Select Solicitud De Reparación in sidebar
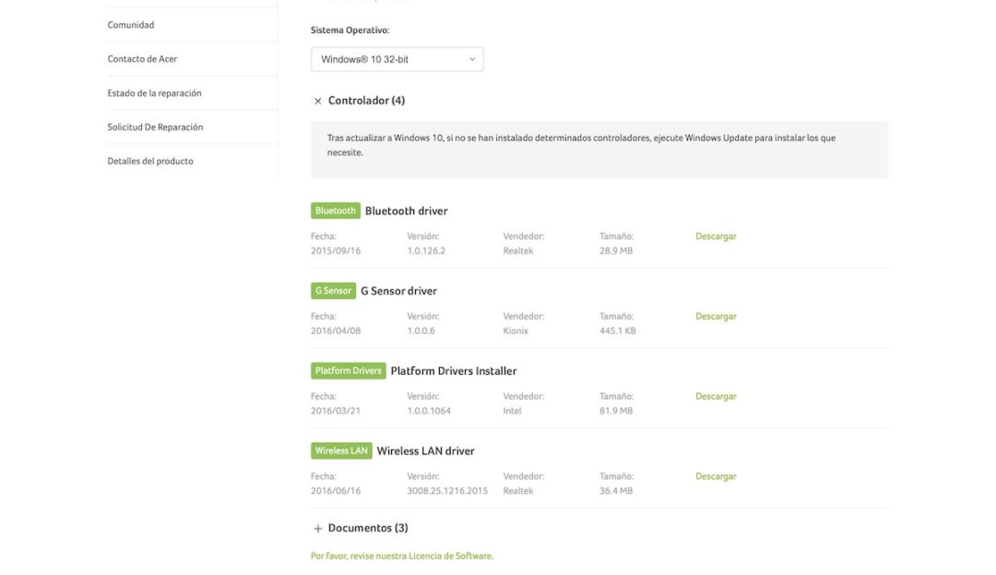 tap(155, 127)
